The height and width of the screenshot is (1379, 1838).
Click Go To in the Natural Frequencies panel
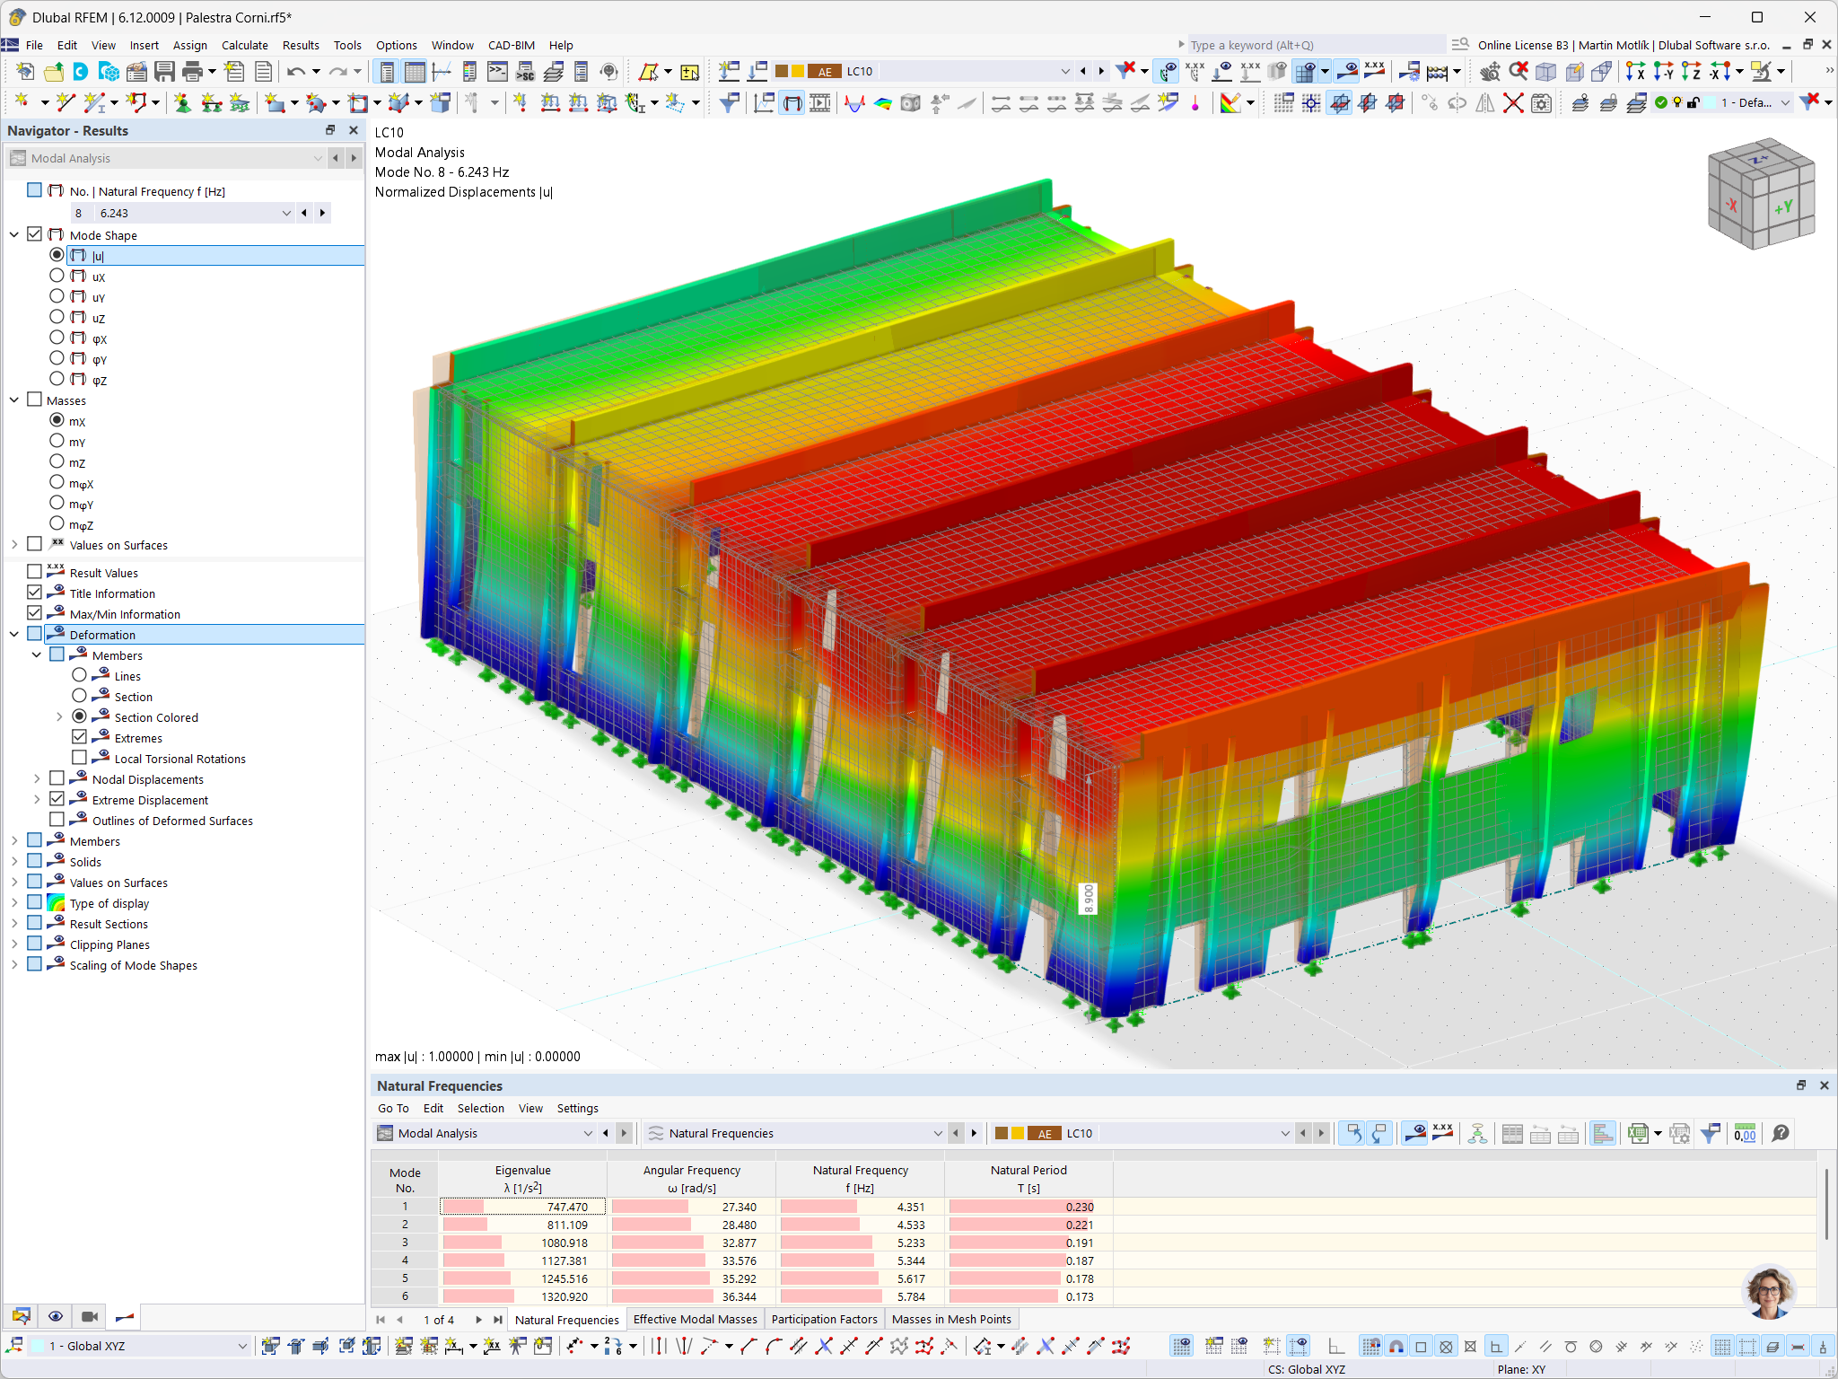point(393,1108)
